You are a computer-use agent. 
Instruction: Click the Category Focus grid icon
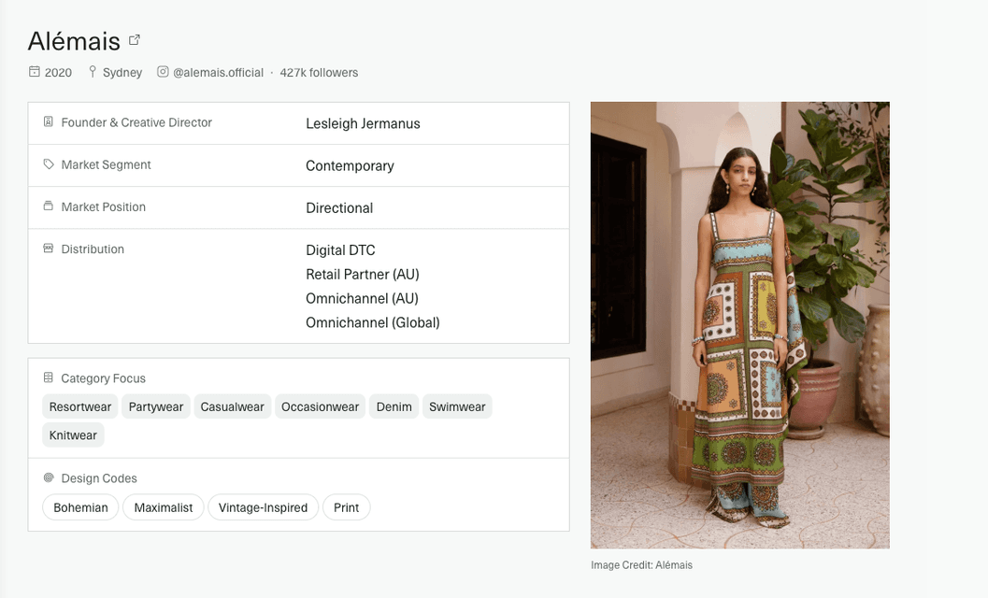pyautogui.click(x=49, y=378)
